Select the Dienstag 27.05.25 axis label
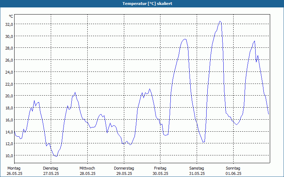 (x=51, y=171)
